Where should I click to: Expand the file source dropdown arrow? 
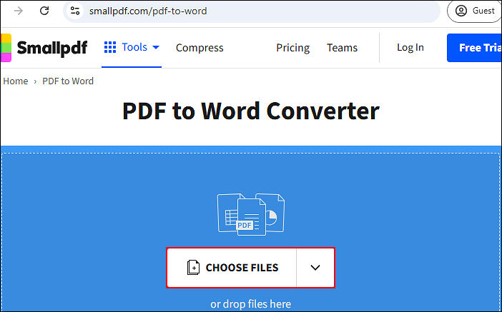point(315,268)
